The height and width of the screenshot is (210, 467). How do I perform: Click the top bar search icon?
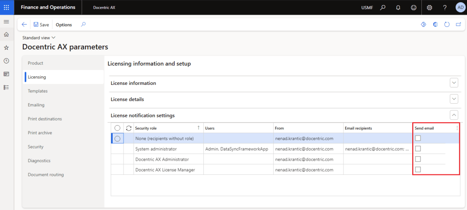[x=383, y=7]
